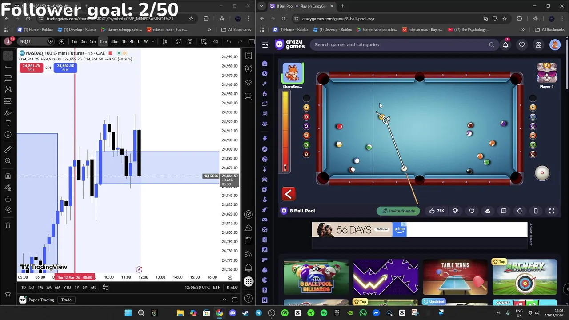The image size is (569, 320).
Task: Select the ruler measure tool
Action: click(x=8, y=150)
